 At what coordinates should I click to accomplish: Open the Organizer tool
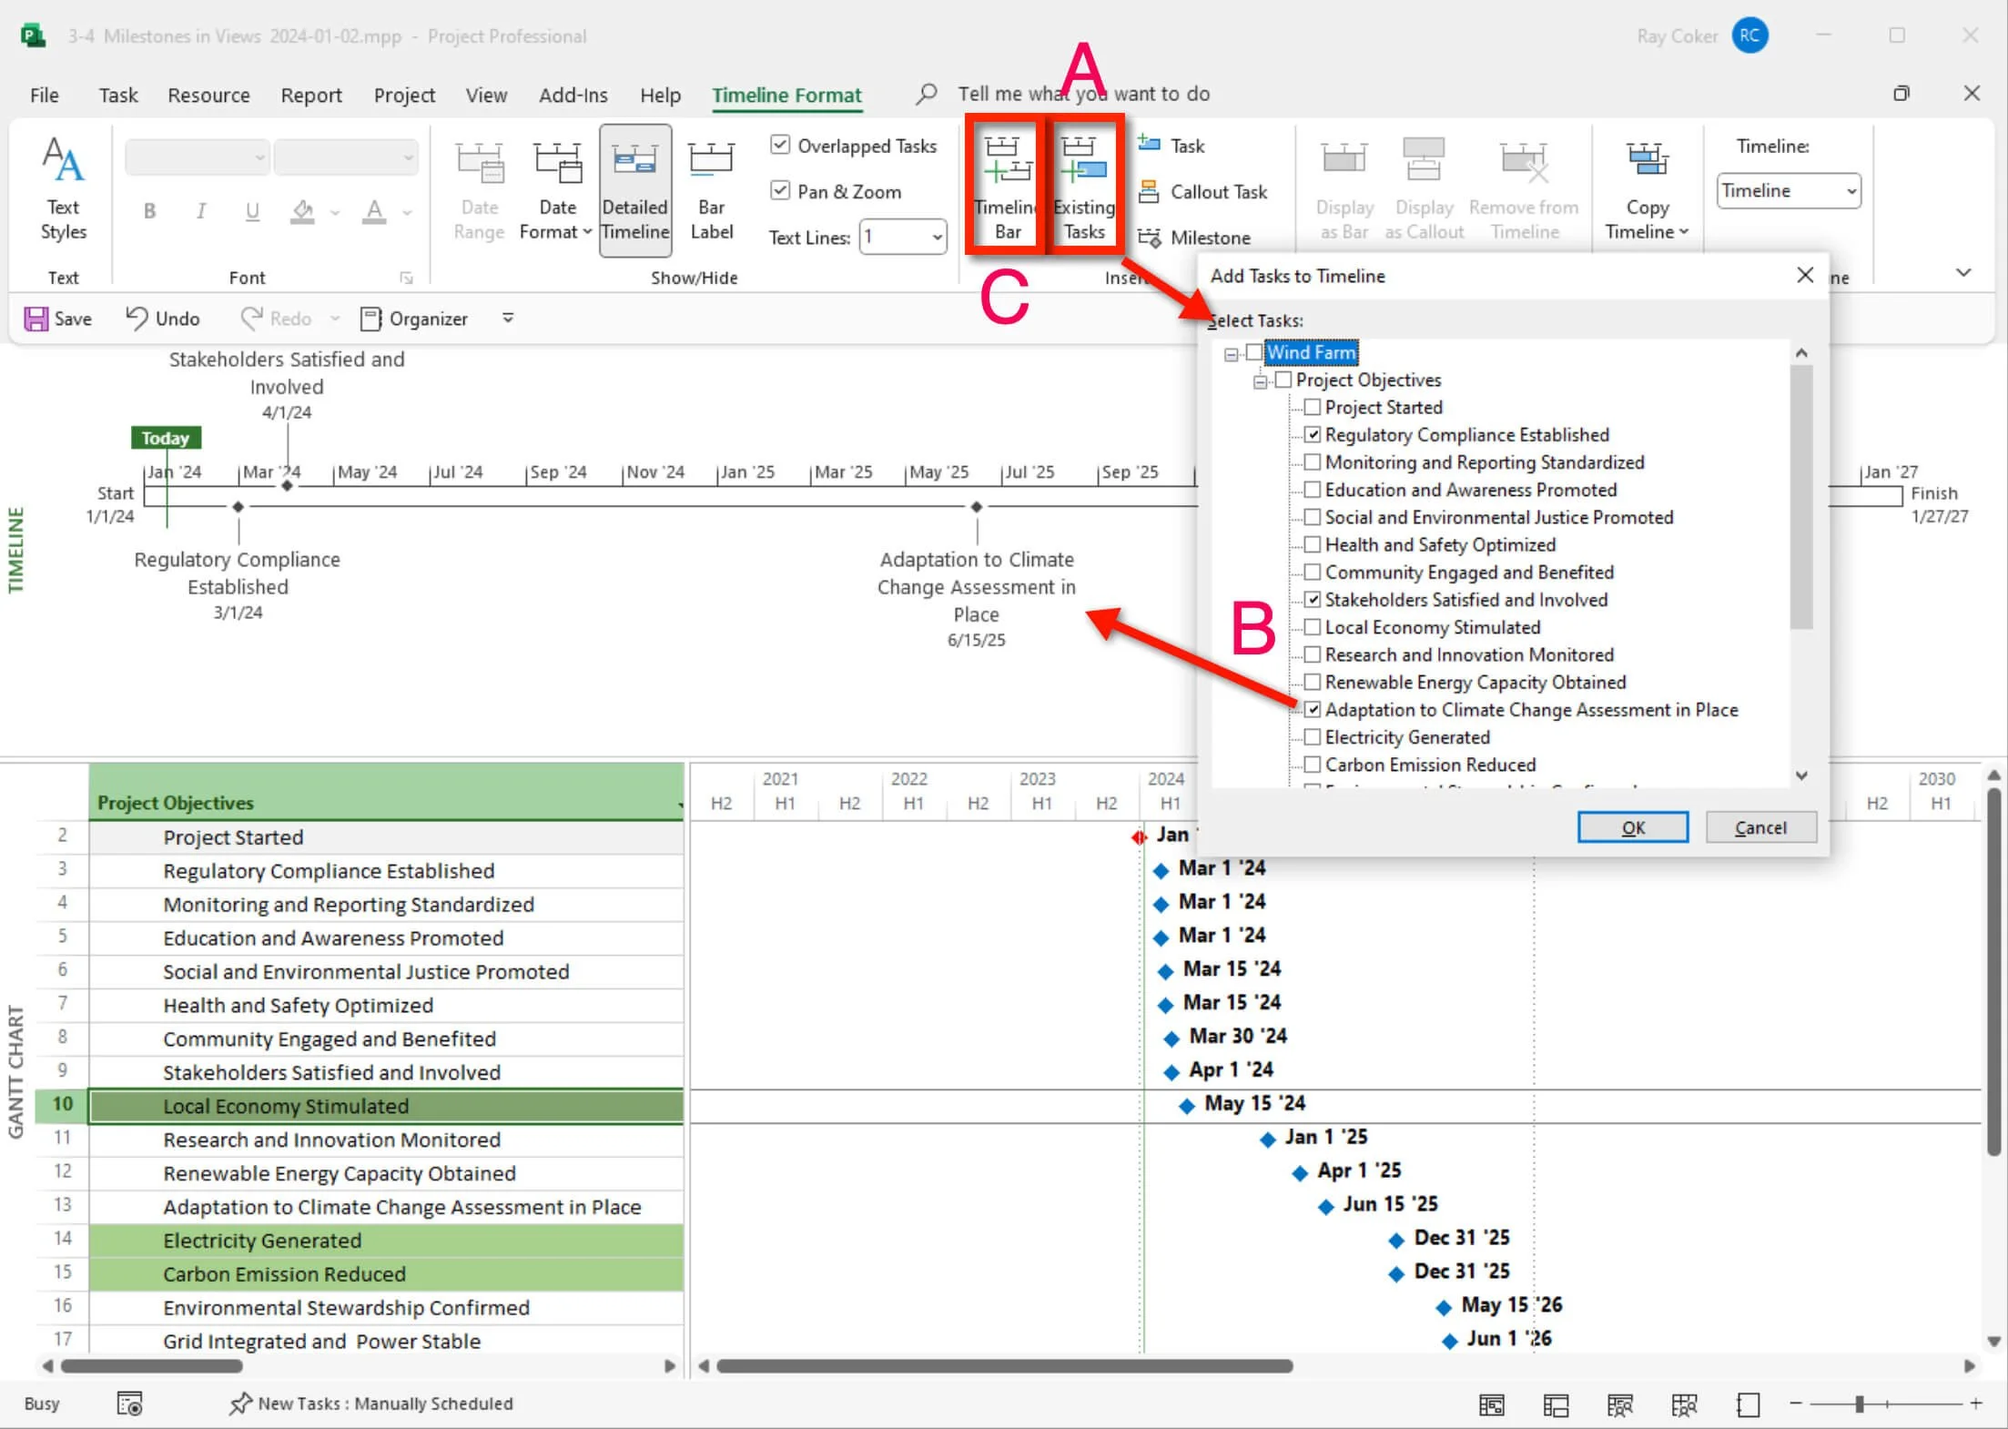pyautogui.click(x=414, y=319)
